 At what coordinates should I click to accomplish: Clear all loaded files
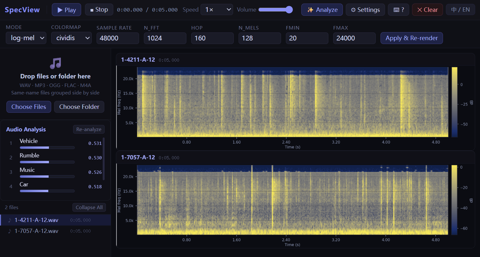click(x=428, y=10)
